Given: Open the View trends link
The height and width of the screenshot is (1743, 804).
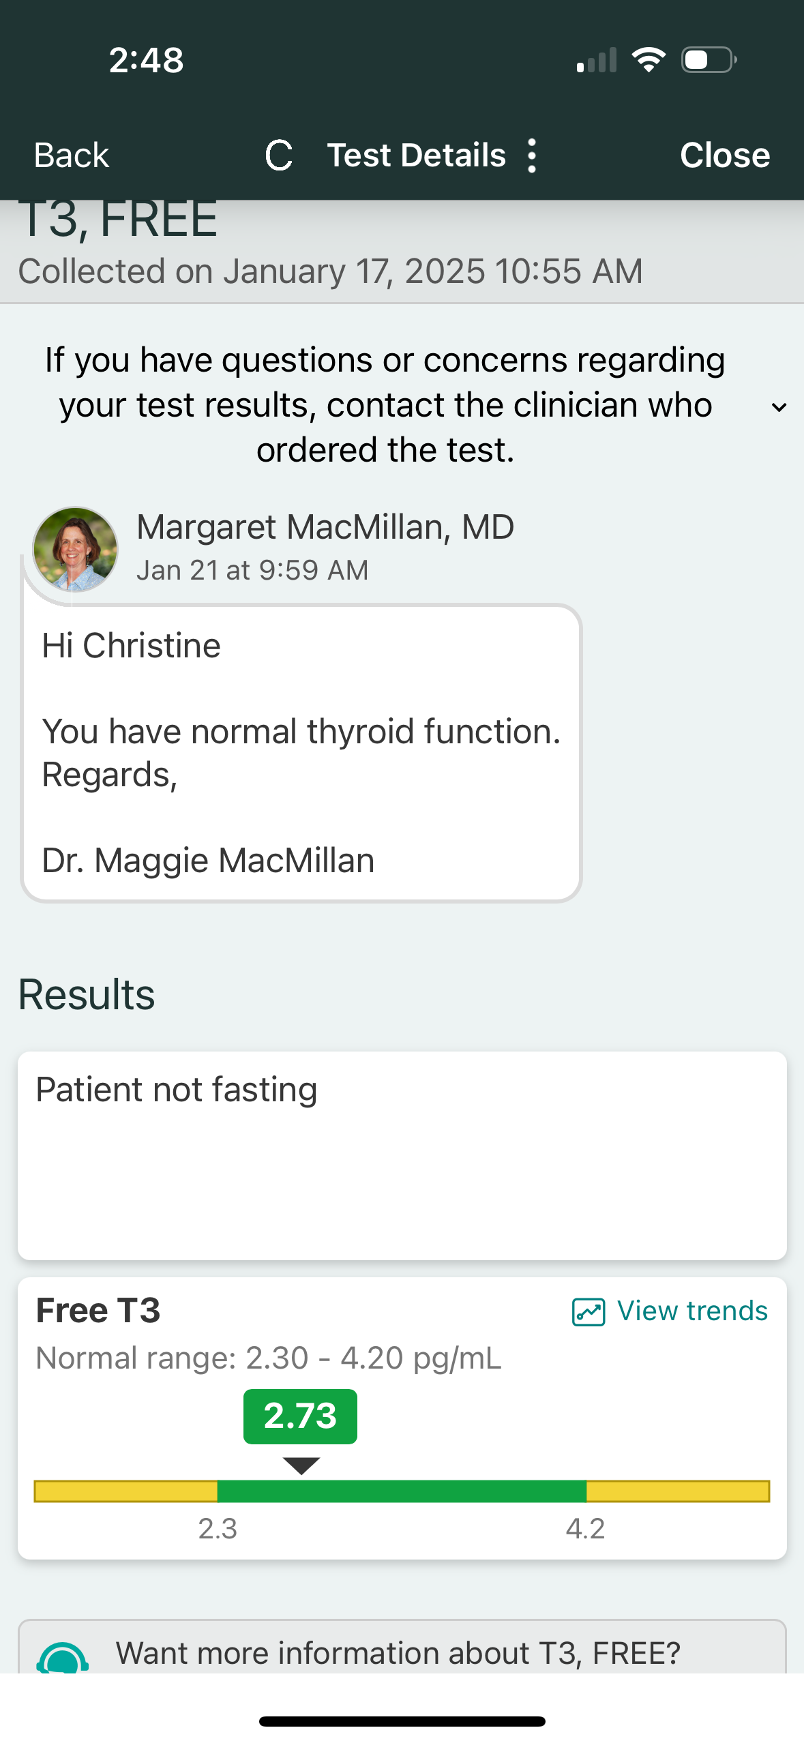Looking at the screenshot, I should (x=691, y=1311).
